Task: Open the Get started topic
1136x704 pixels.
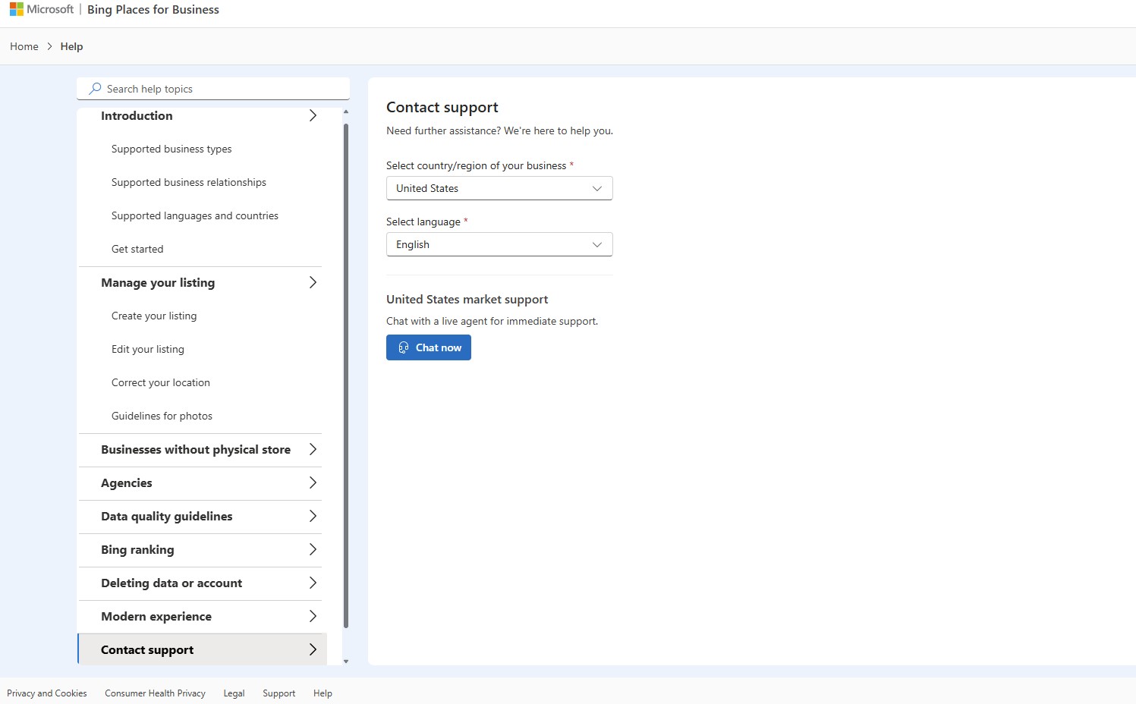Action: pyautogui.click(x=137, y=249)
